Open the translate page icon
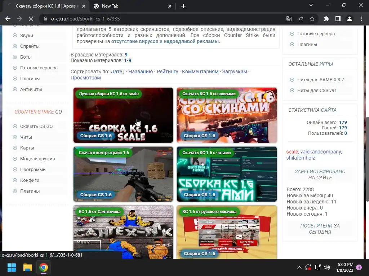 289,19
